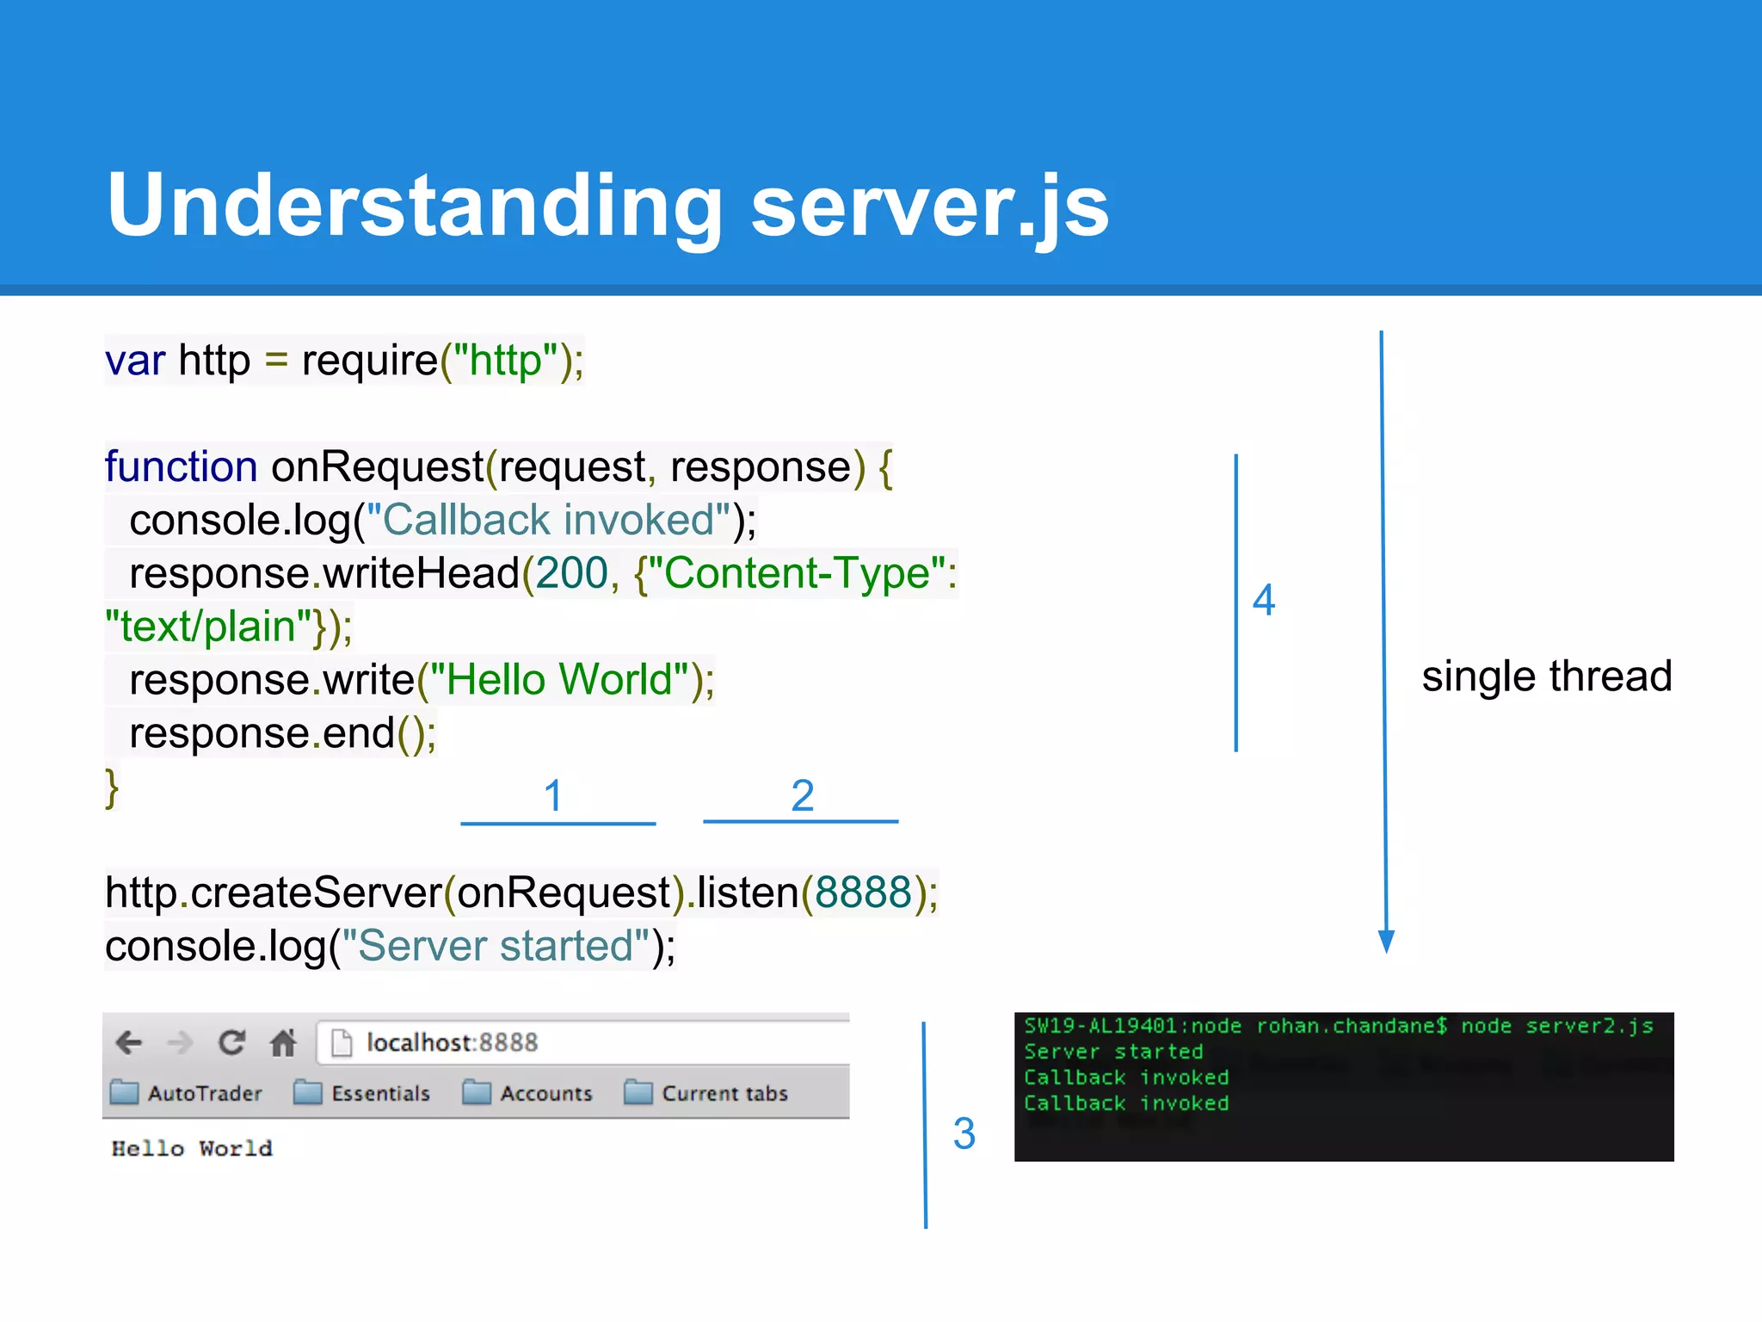Click the blue number 3 annotation
Viewport: 1762px width, 1322px height.
(964, 1134)
